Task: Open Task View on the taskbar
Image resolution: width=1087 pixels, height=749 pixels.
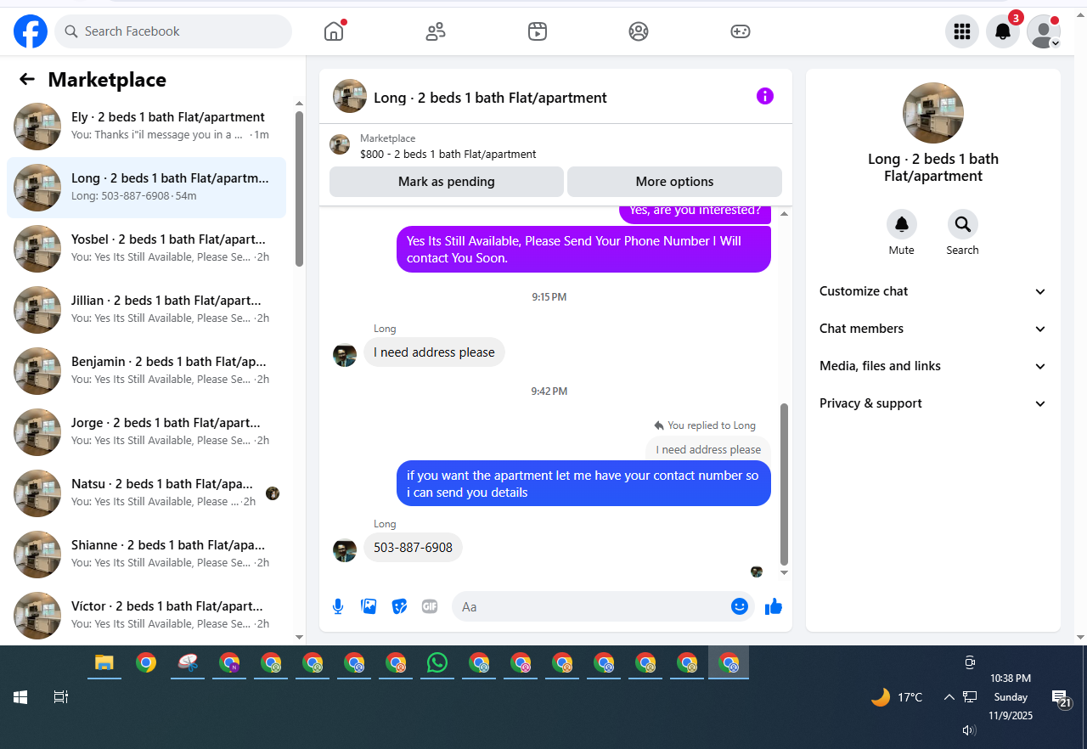Action: [x=60, y=697]
